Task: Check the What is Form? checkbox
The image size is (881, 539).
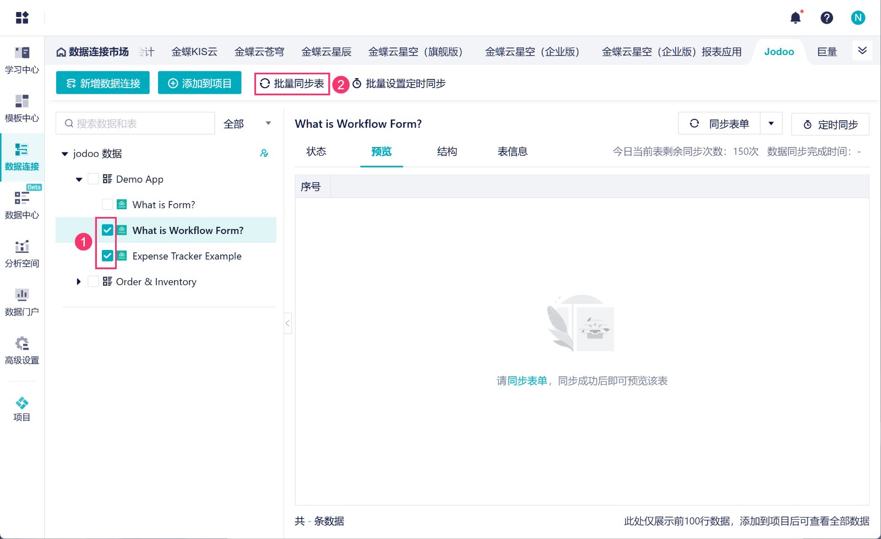Action: point(107,204)
